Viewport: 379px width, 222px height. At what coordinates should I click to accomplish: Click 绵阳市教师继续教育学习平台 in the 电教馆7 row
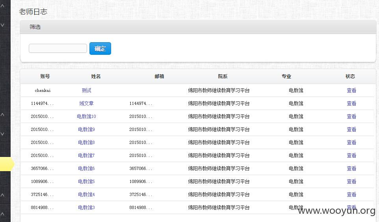click(x=219, y=155)
